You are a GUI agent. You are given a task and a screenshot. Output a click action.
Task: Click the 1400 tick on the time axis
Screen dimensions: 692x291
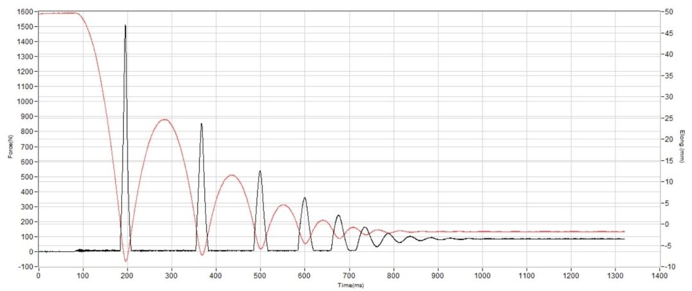click(659, 275)
